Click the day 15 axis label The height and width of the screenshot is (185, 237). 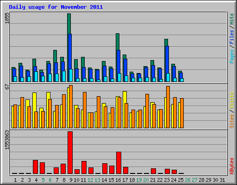pyautogui.click(x=111, y=180)
